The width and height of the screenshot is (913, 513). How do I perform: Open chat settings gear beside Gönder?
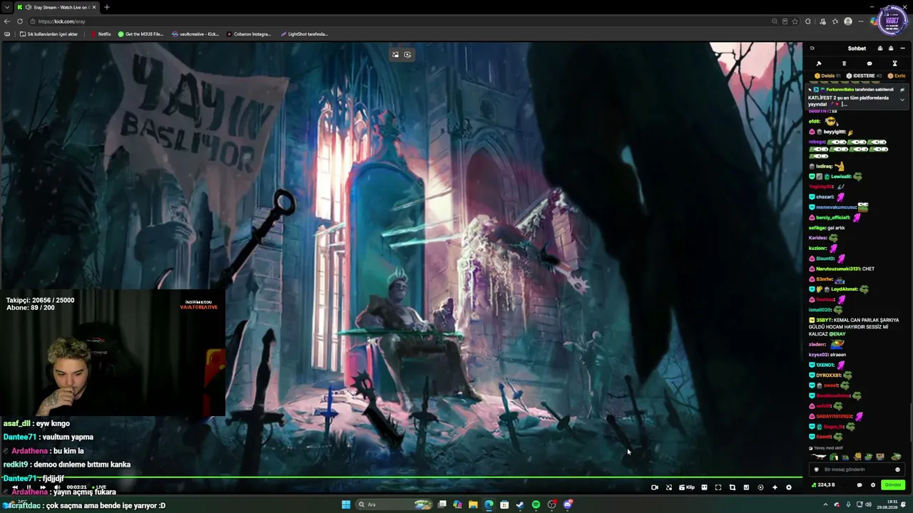click(872, 485)
